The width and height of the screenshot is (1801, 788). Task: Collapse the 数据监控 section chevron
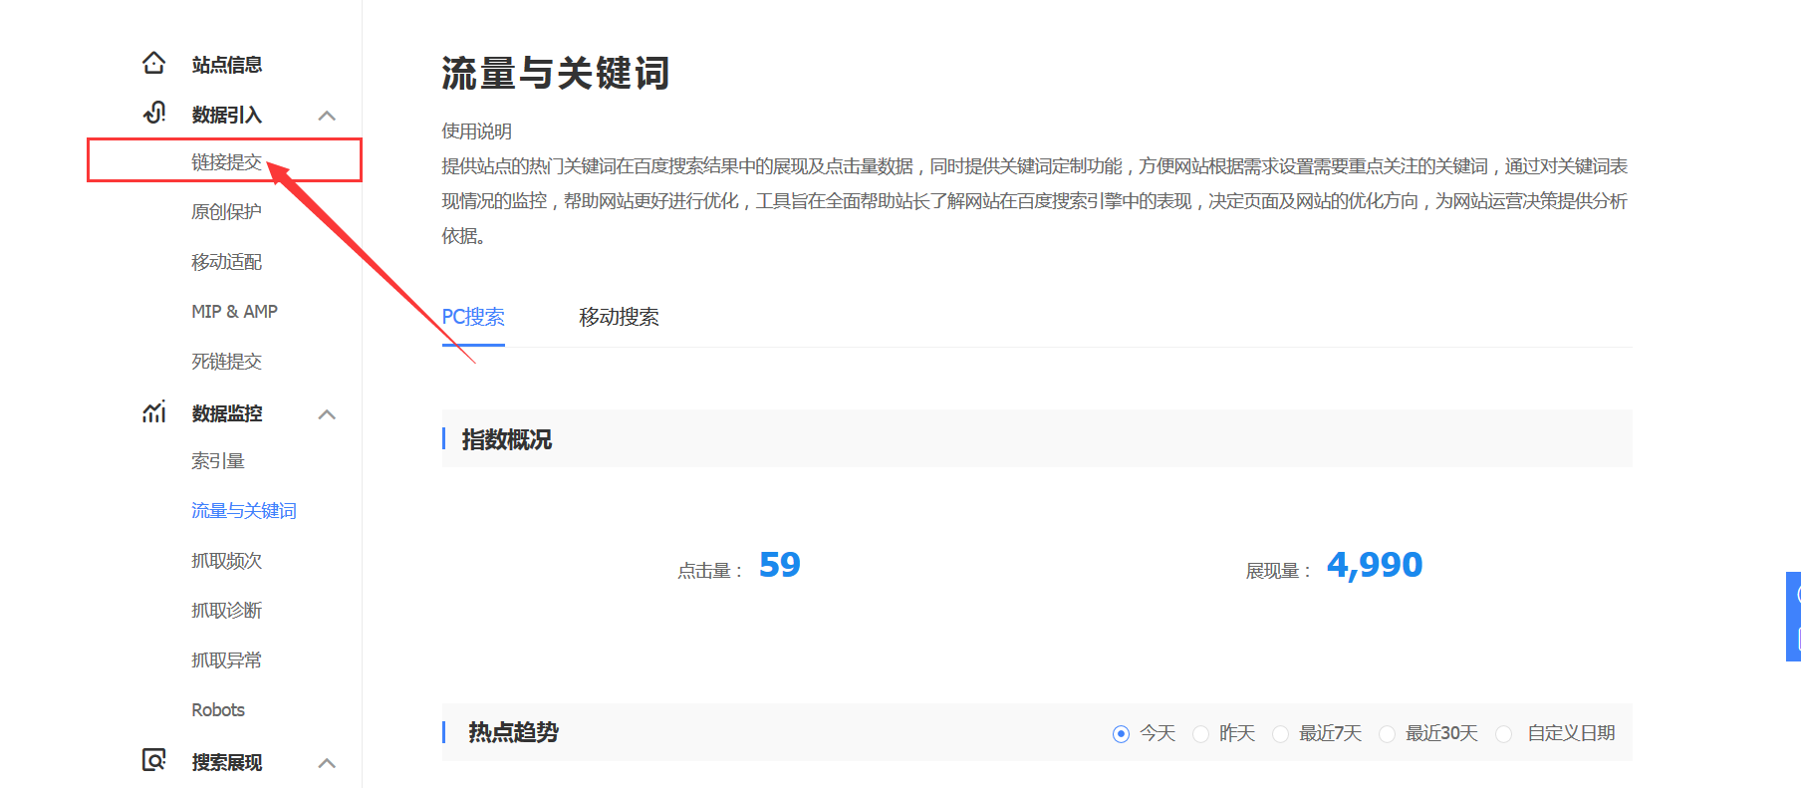pos(327,414)
